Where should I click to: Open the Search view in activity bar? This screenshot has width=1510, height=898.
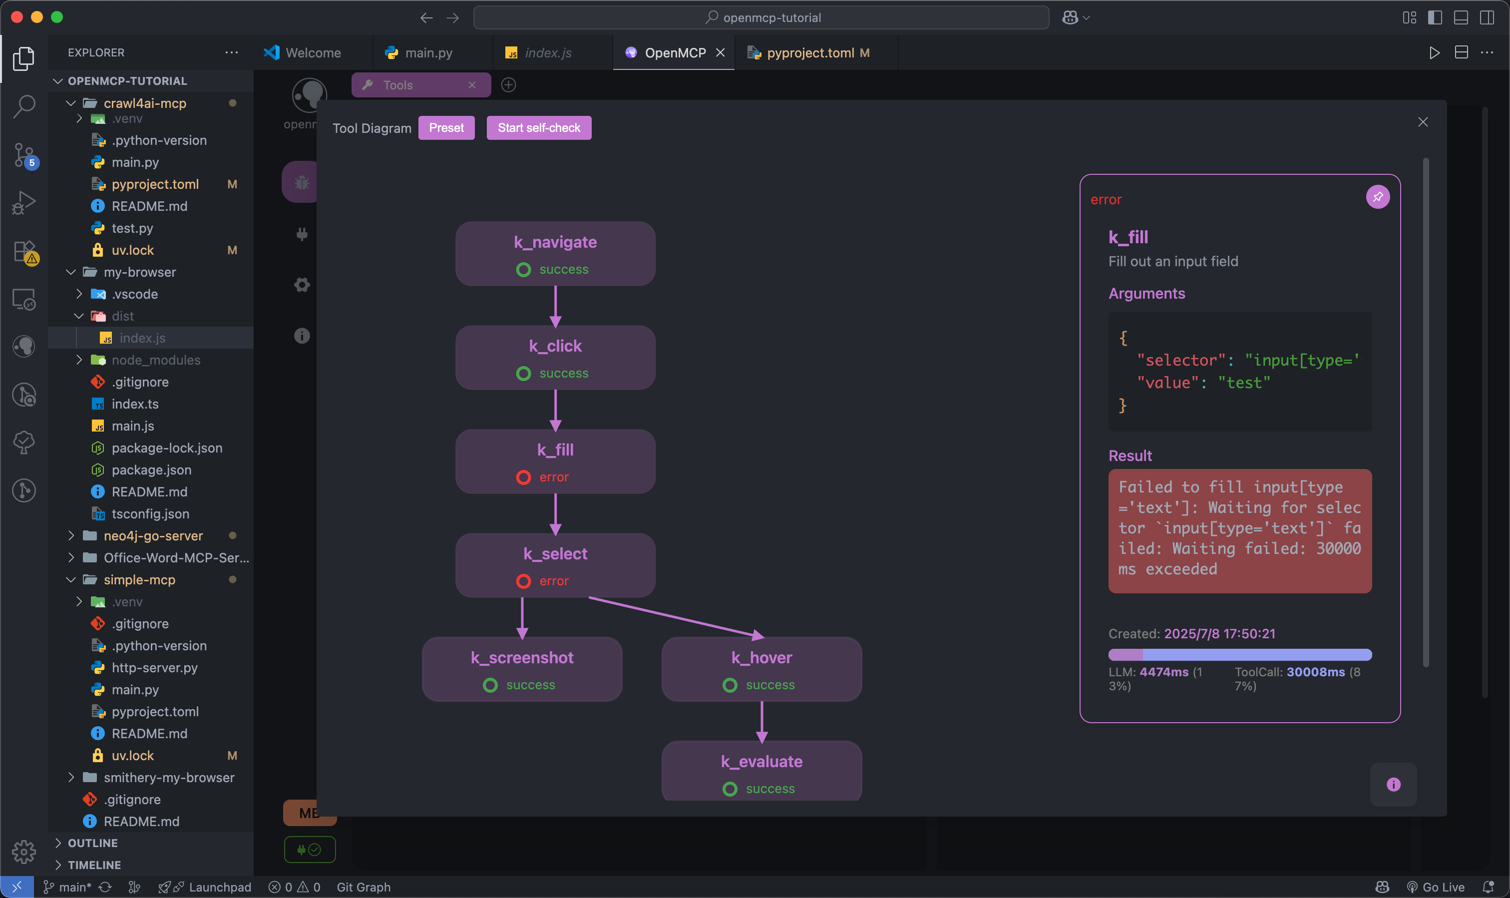(24, 106)
